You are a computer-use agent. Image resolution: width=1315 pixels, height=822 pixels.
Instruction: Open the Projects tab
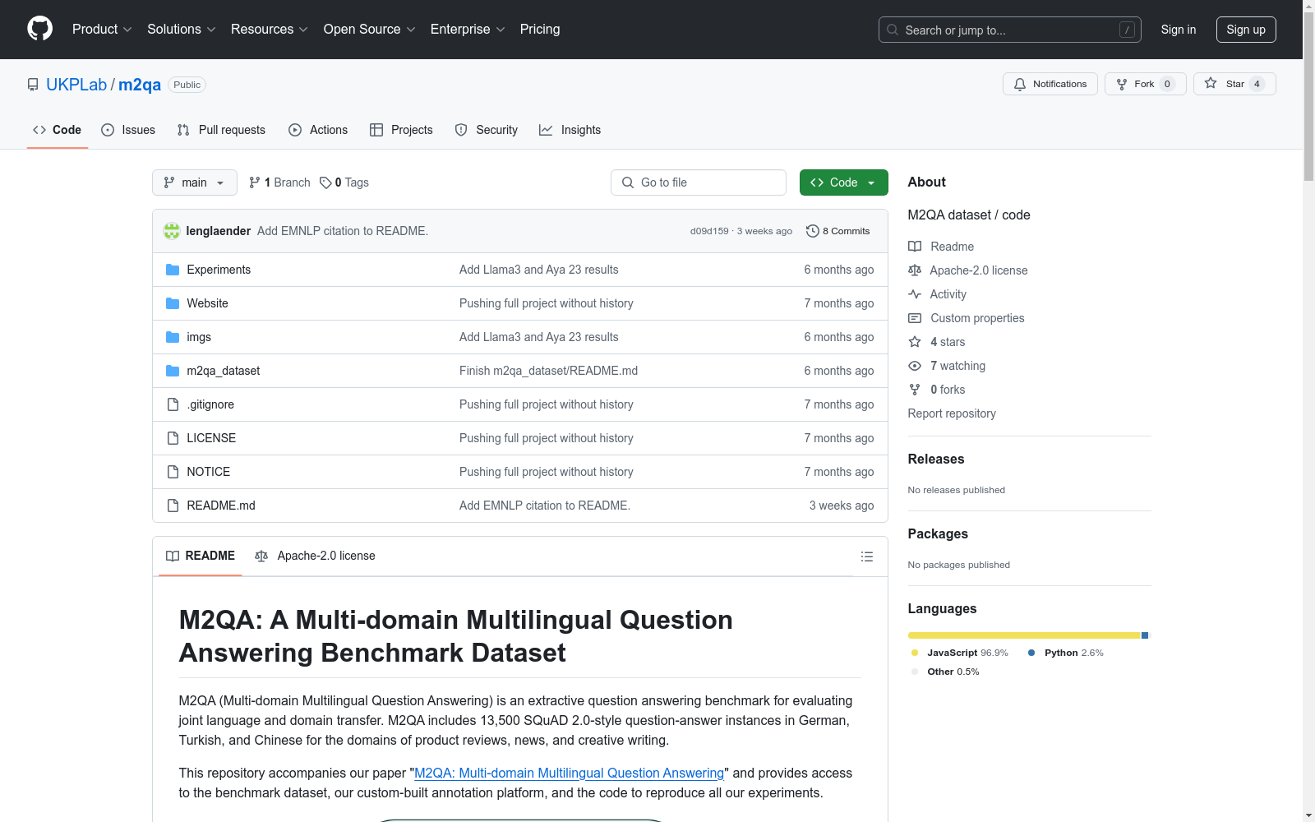(401, 130)
